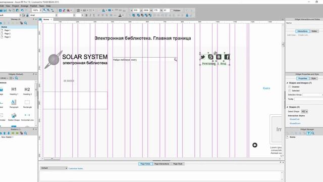Image resolution: width=323 pixels, height=182 pixels.
Task: Open the Publish menu
Action: [34, 6]
